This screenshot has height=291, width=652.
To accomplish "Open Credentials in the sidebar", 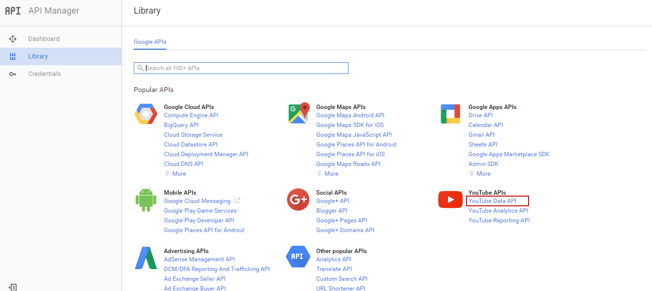I will [x=44, y=74].
